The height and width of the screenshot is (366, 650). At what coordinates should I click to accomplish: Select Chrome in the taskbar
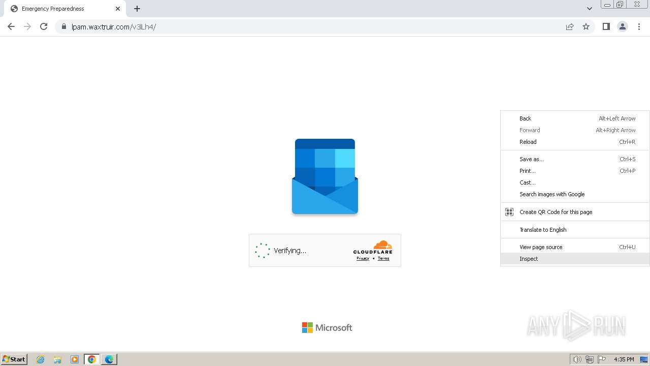coord(92,359)
